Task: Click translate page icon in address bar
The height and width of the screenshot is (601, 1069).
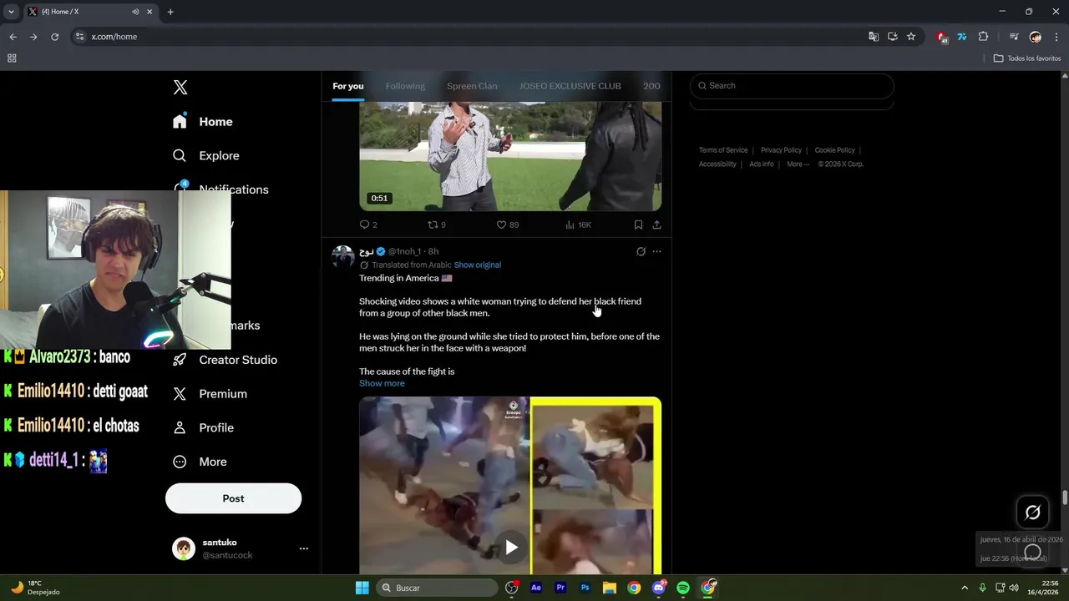Action: [x=874, y=37]
